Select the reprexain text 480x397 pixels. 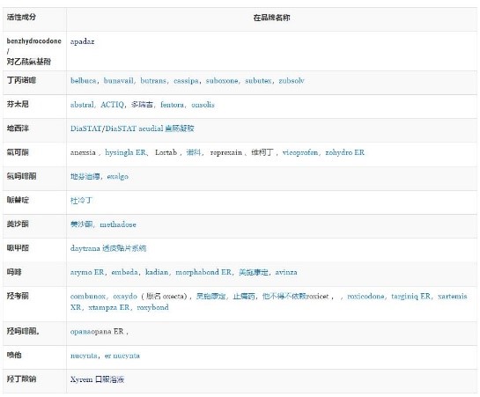coord(226,152)
